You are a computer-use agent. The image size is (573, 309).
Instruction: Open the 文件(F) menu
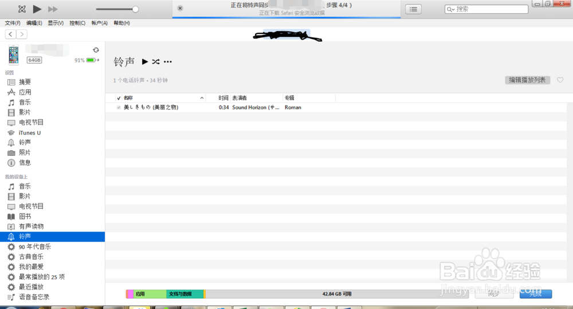[13, 23]
